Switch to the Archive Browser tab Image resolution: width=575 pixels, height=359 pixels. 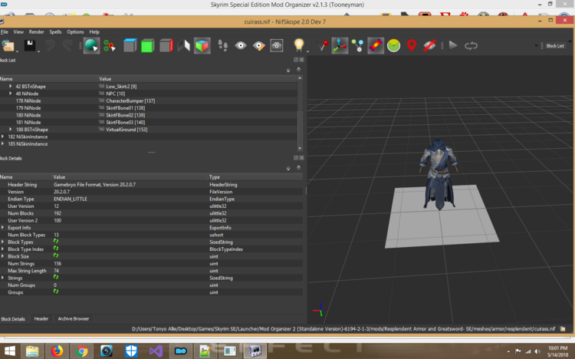click(74, 318)
